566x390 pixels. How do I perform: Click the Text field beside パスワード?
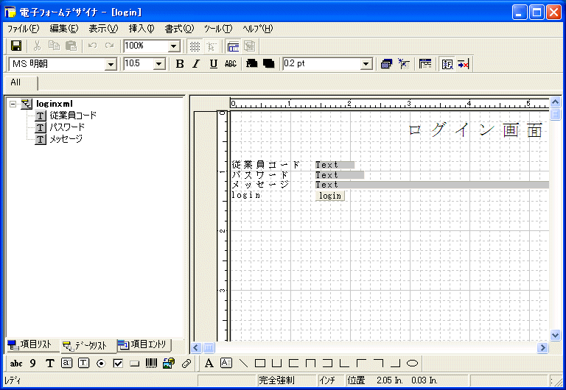[339, 175]
